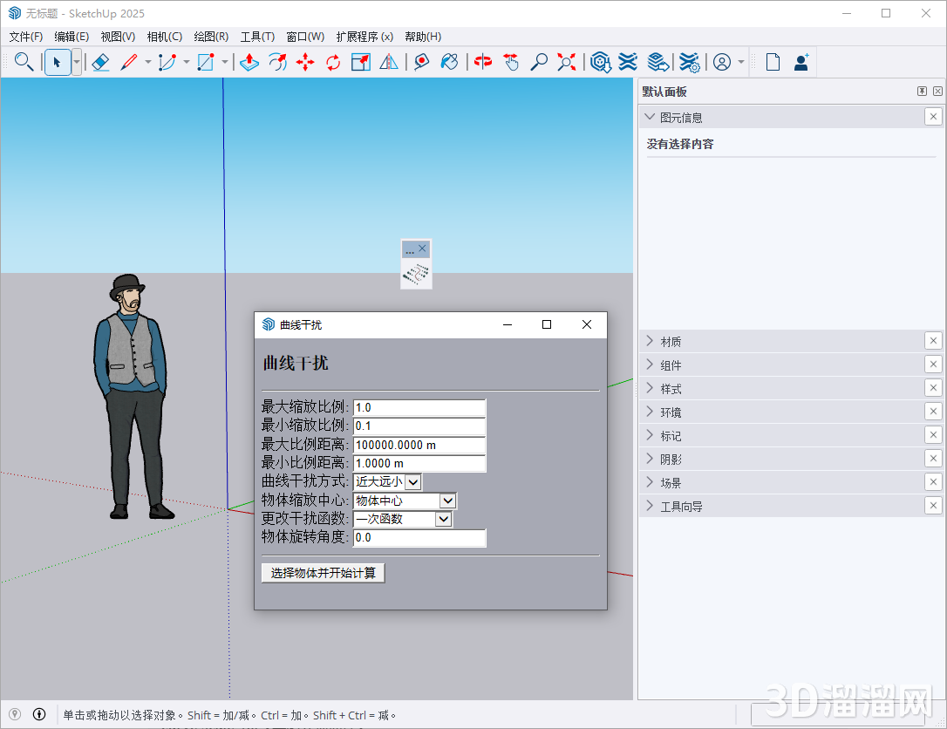
Task: Click the geolocation status bar icon
Action: 15,714
